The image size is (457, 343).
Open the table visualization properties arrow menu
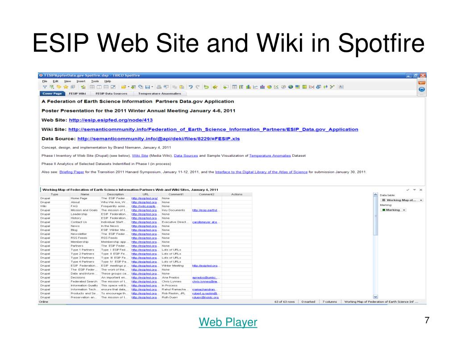coord(414,189)
